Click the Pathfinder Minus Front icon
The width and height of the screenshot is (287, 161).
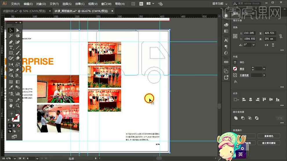point(243,118)
